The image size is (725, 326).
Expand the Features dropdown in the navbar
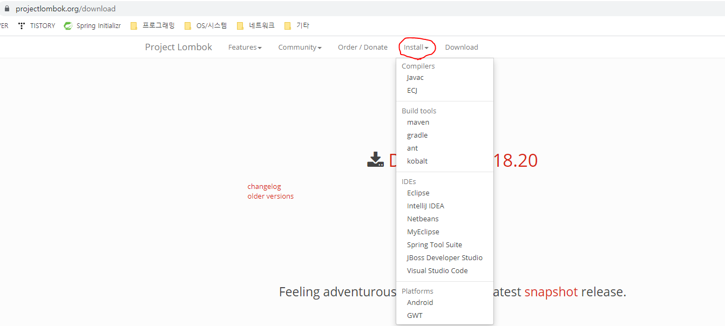[245, 47]
